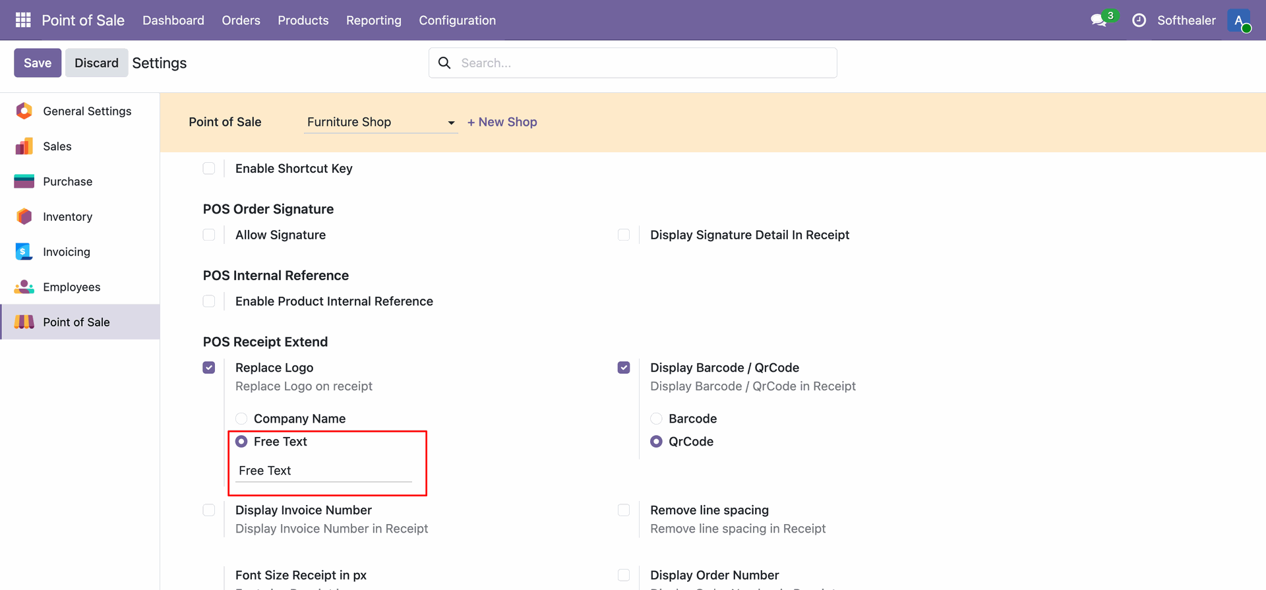Open Inventory settings in the sidebar
Screen dimensions: 1266x590
(x=80, y=216)
